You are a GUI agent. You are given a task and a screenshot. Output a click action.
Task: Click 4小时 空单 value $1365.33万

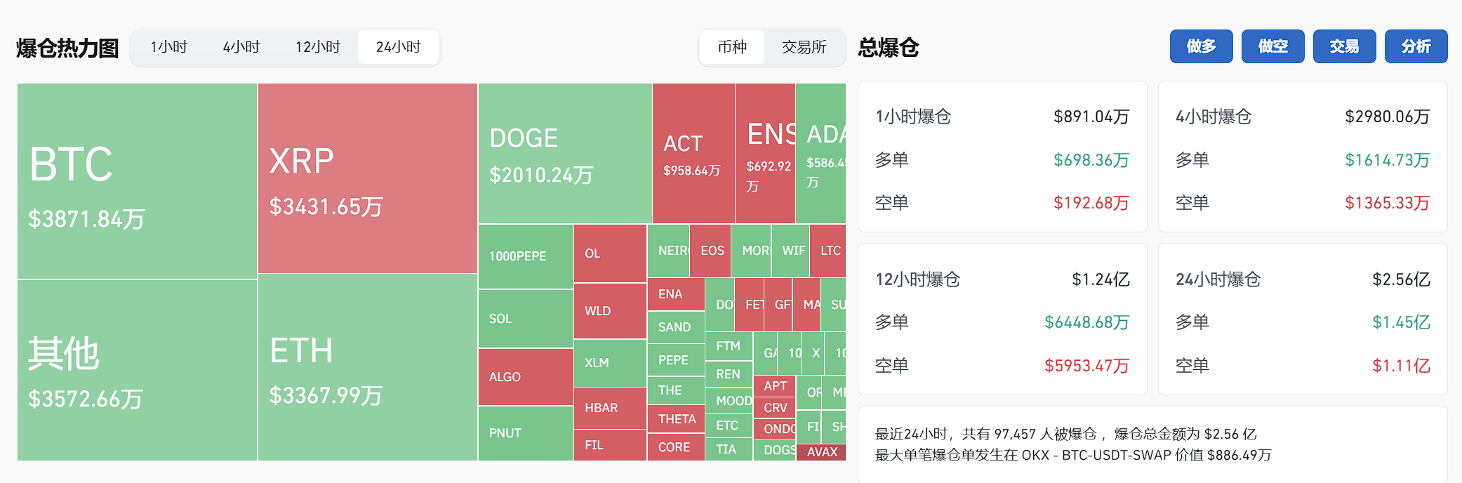coord(1388,203)
